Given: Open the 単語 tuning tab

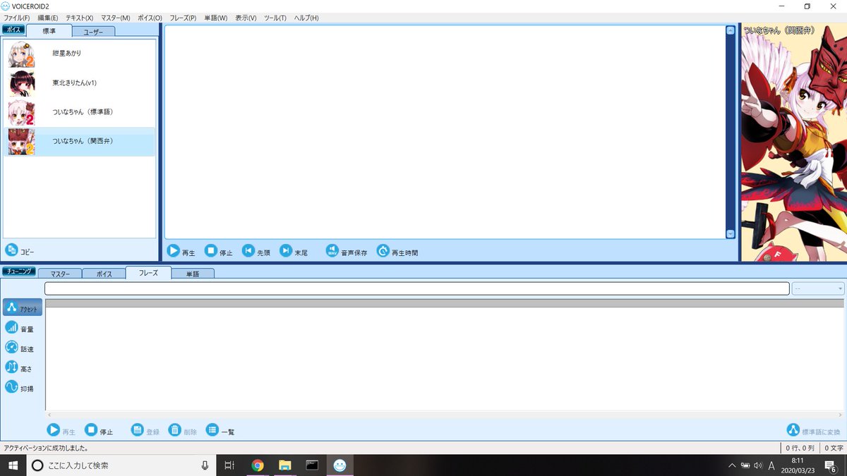Looking at the screenshot, I should click(193, 274).
